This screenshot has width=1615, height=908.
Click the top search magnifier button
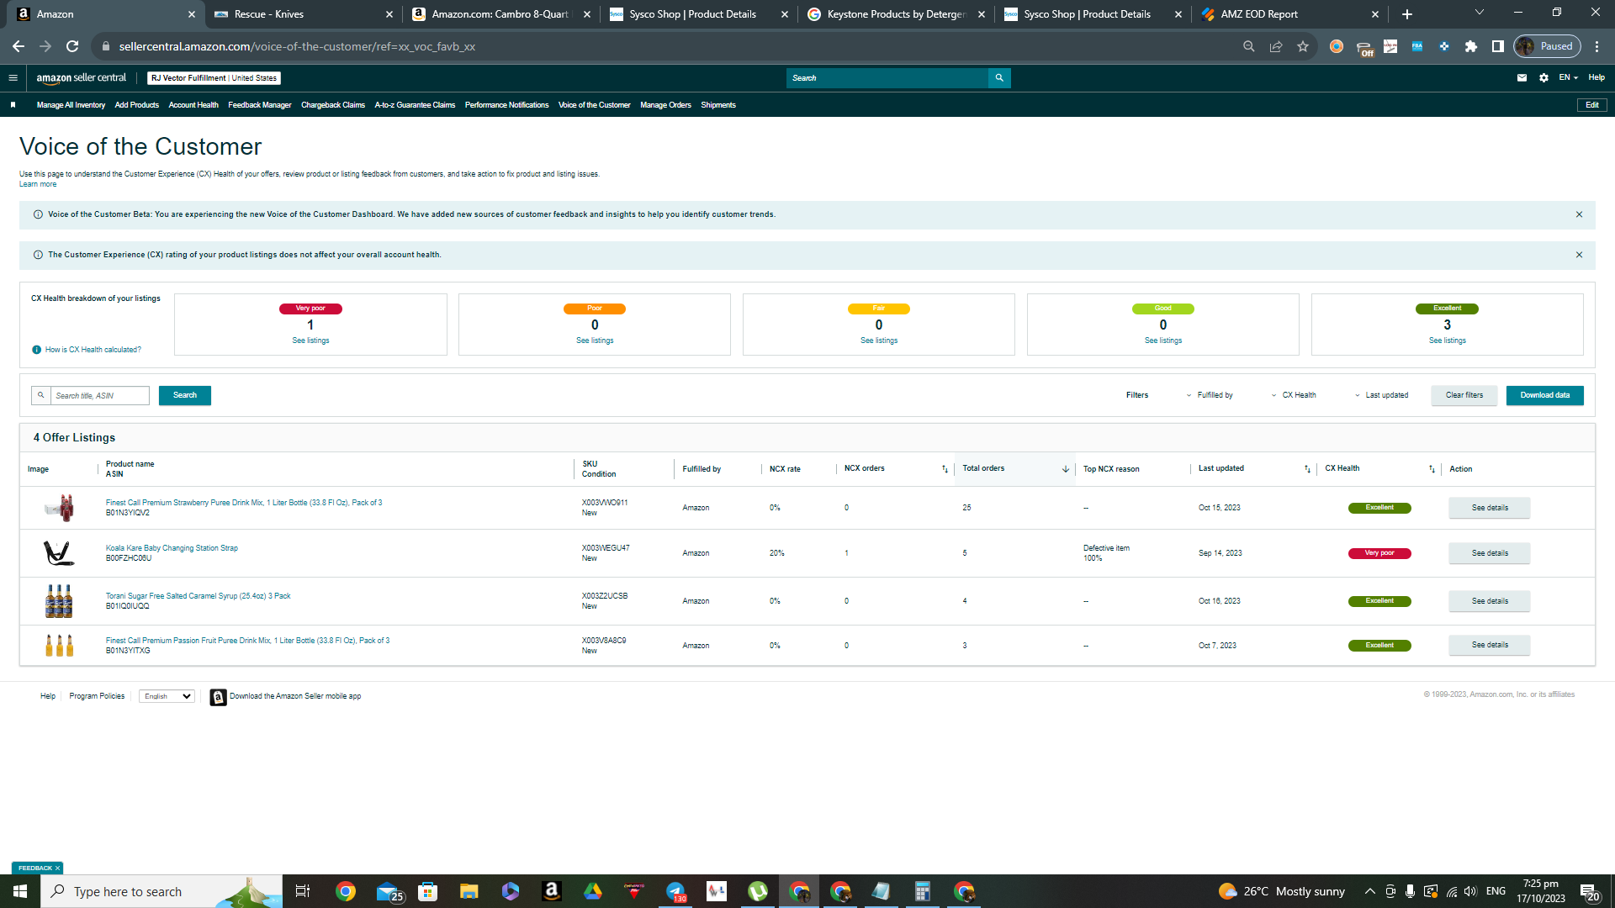(x=999, y=78)
